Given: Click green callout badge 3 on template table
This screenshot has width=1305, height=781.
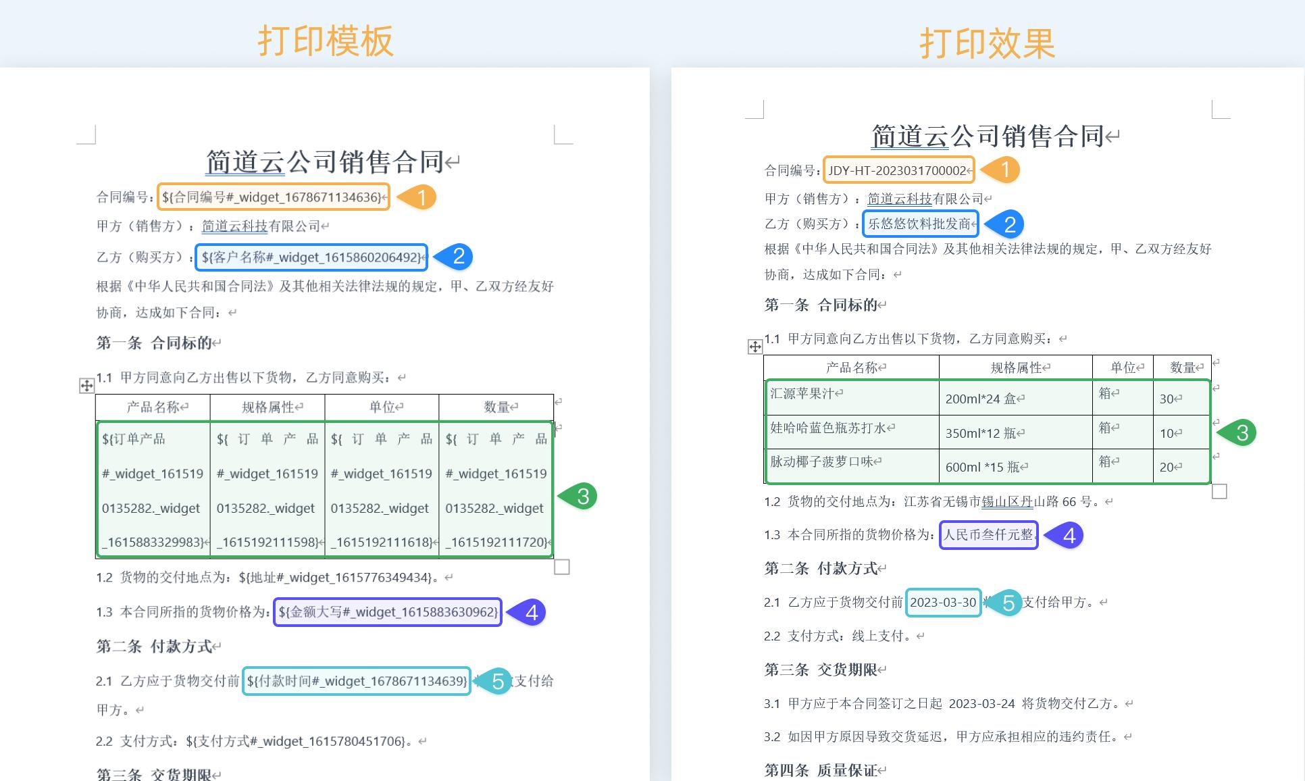Looking at the screenshot, I should (x=584, y=497).
